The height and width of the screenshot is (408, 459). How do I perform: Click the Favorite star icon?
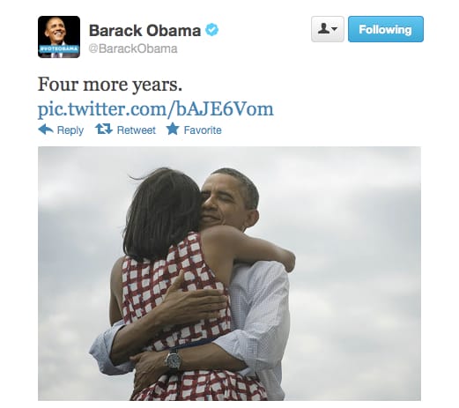pos(173,129)
